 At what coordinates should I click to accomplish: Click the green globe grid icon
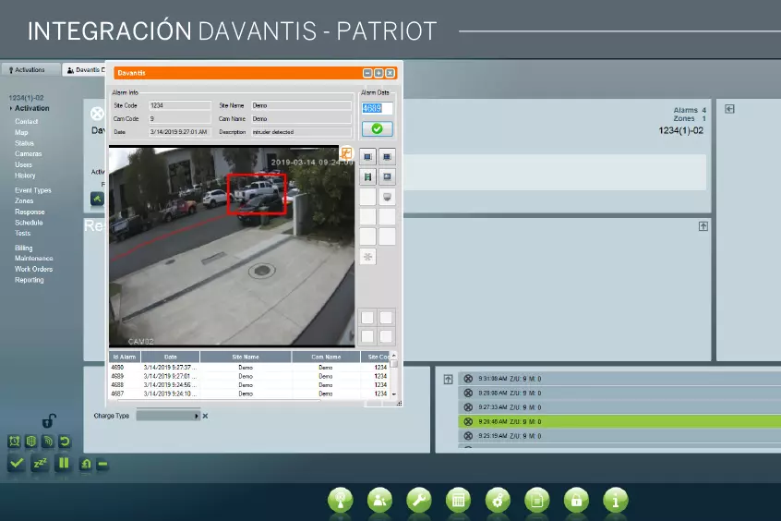30,442
